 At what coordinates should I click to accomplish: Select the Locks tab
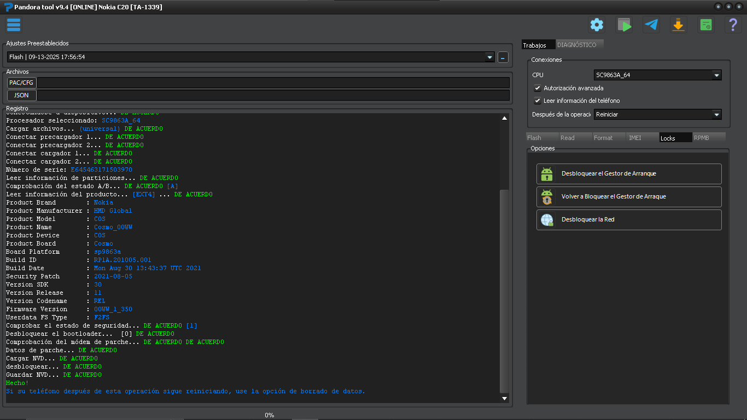[676, 138]
